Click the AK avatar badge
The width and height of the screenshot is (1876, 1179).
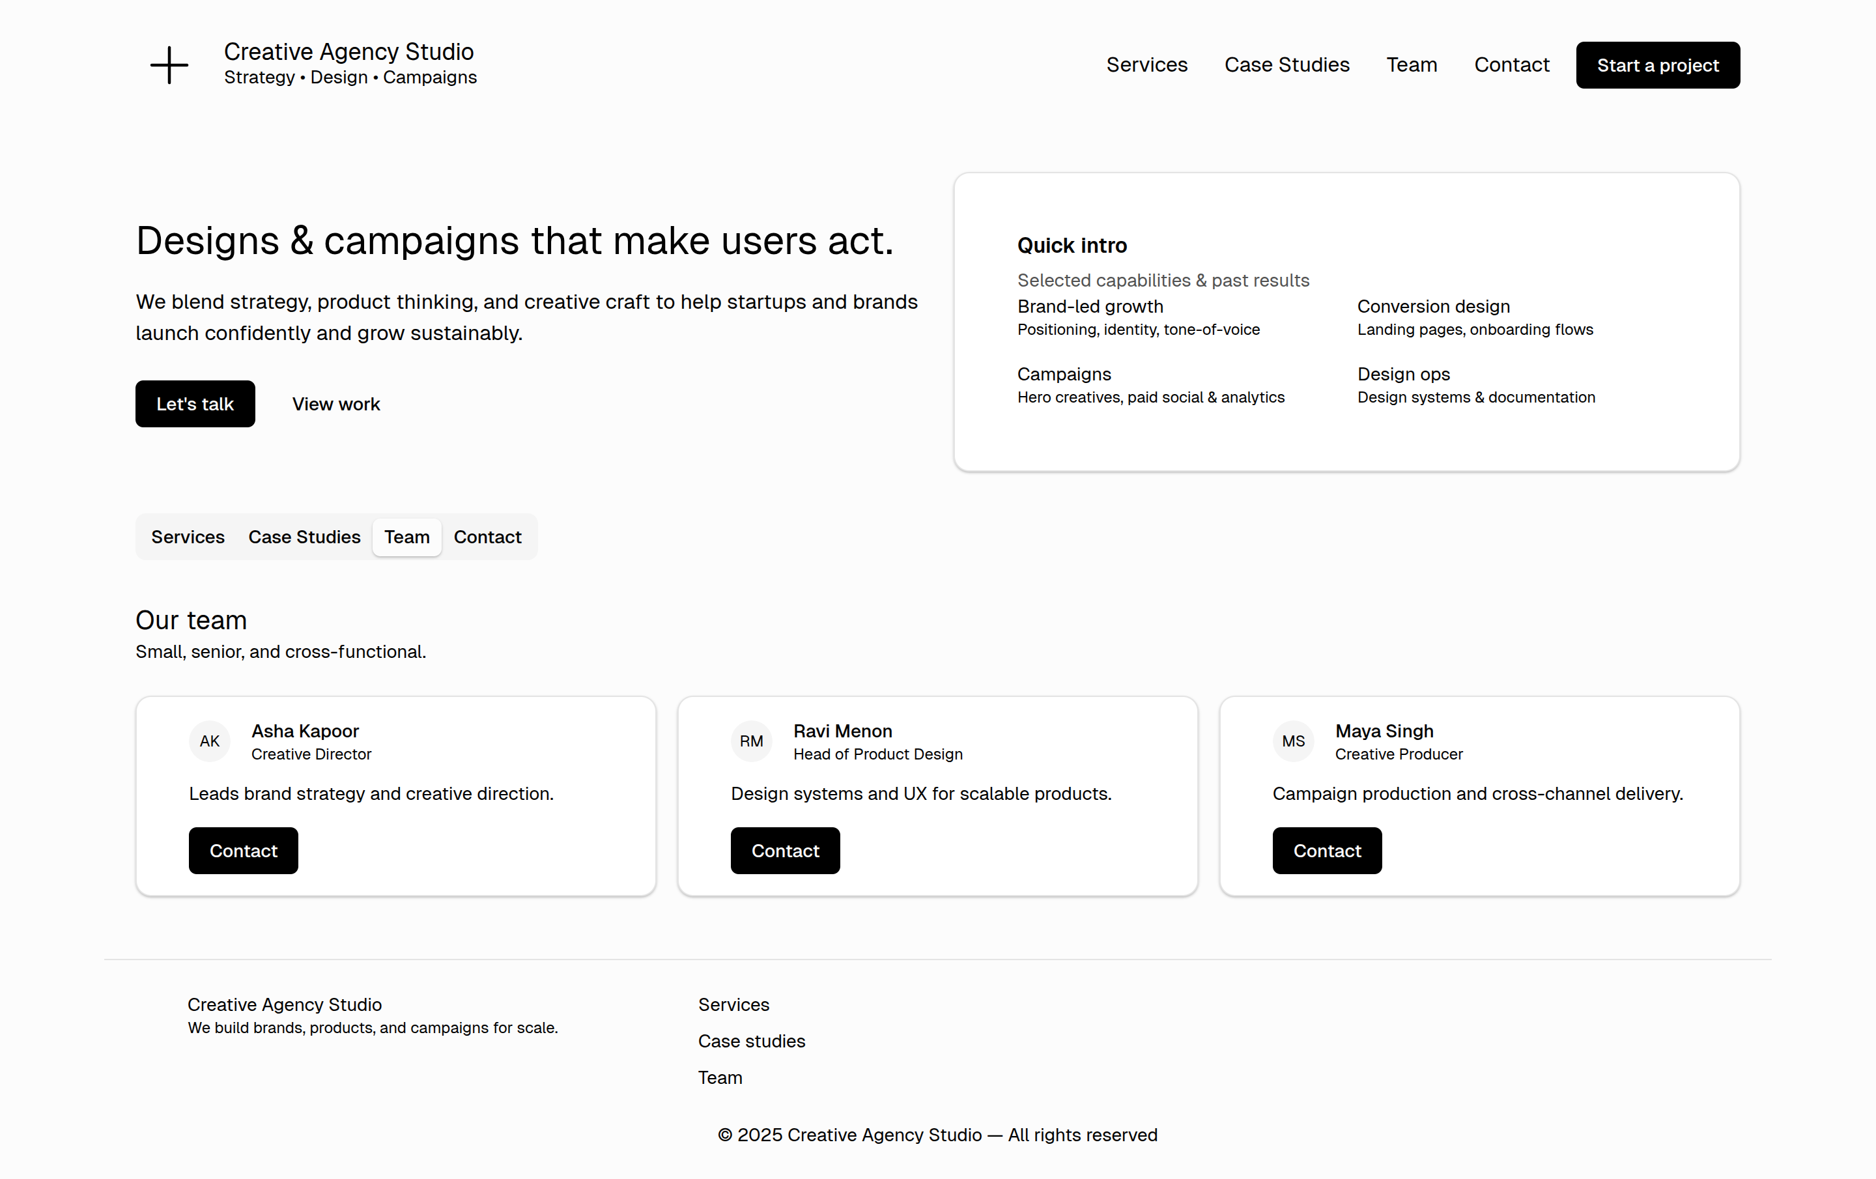tap(210, 741)
